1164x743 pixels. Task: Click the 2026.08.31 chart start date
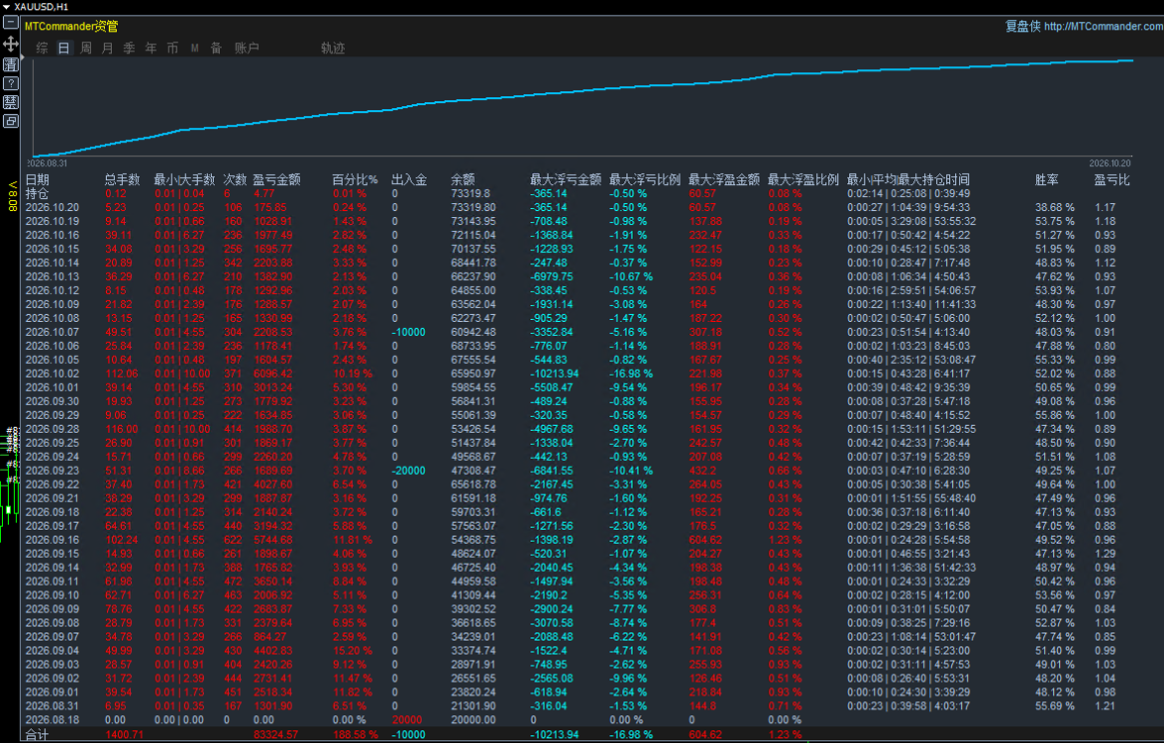[x=48, y=163]
